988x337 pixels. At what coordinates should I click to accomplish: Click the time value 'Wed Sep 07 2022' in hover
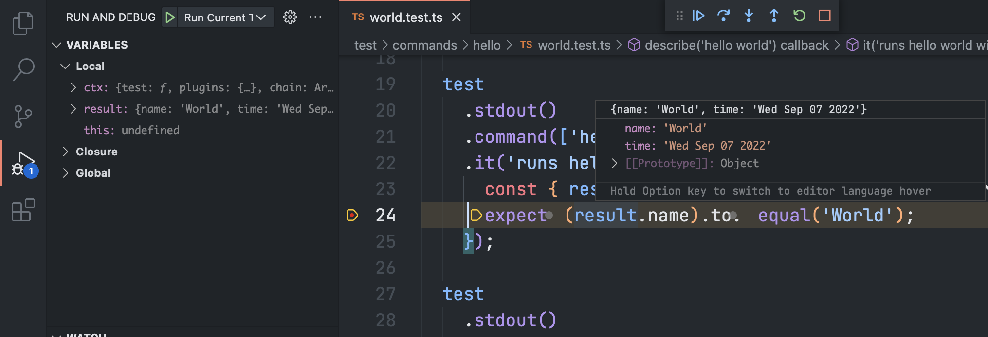point(717,146)
